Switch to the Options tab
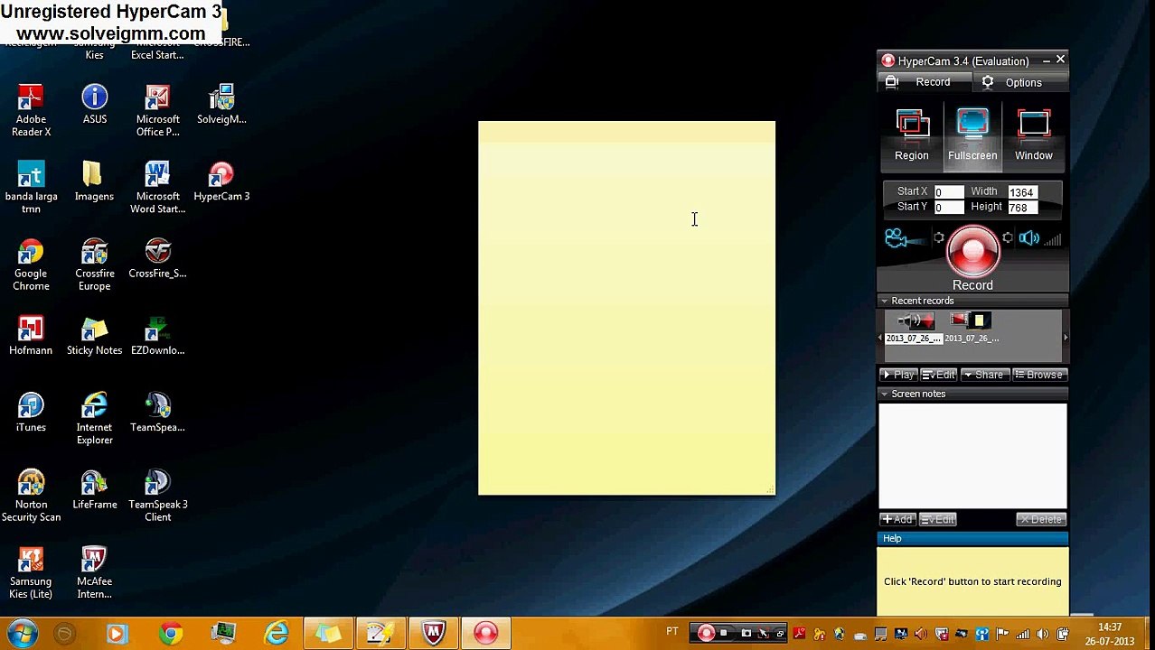 (x=1022, y=82)
